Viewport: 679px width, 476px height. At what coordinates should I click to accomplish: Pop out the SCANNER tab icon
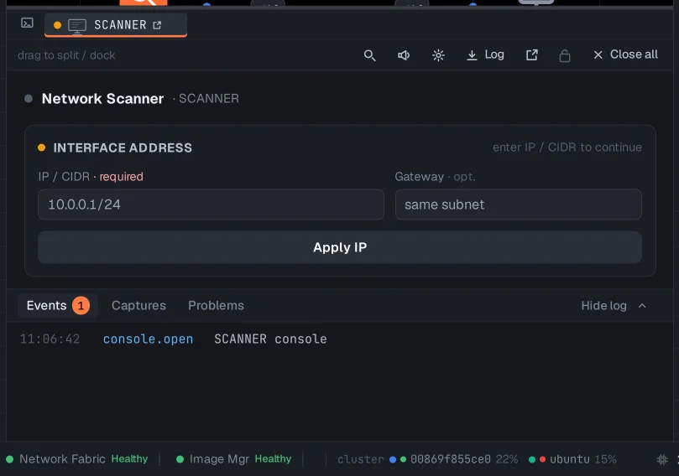[x=157, y=25]
